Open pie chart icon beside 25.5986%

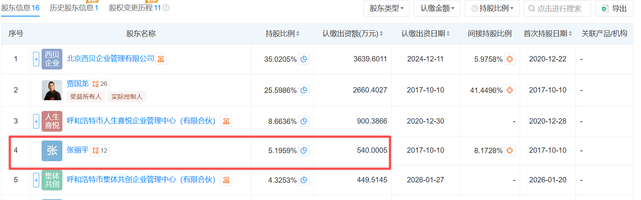point(304,90)
